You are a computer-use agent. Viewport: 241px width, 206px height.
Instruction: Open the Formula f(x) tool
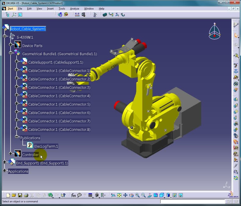pyautogui.click(x=73, y=195)
